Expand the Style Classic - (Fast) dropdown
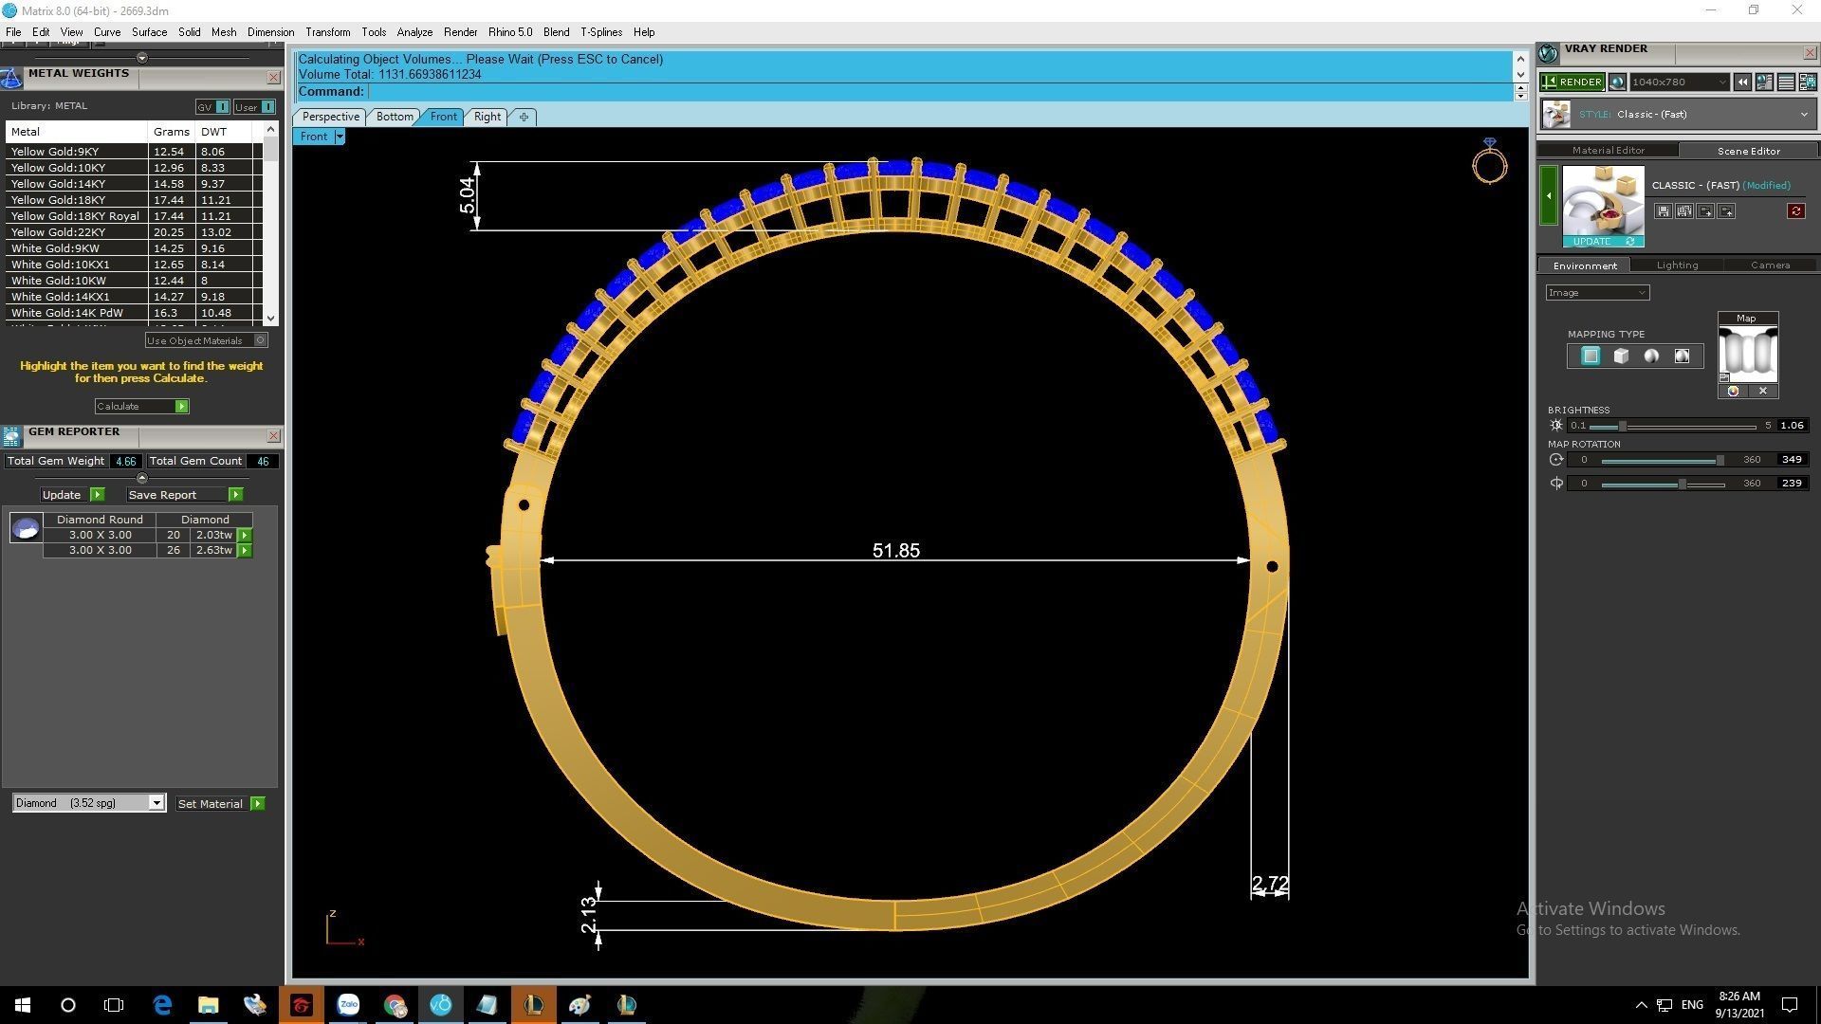Screen dimensions: 1821x1024 [x=1677, y=115]
